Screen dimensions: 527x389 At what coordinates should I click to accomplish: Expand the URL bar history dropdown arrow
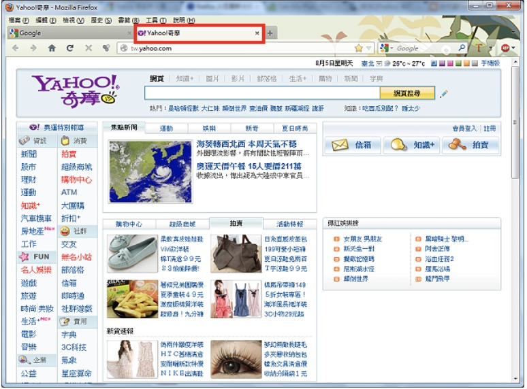coord(369,48)
